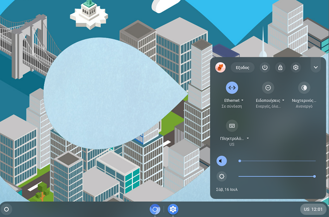Click the Σε σύνδεση connection status text
This screenshot has width=329, height=217.
(x=232, y=106)
